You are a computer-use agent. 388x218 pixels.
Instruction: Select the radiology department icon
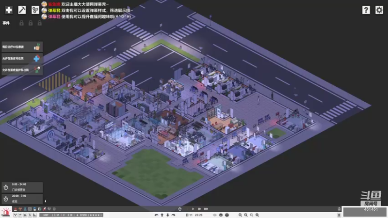(20, 209)
